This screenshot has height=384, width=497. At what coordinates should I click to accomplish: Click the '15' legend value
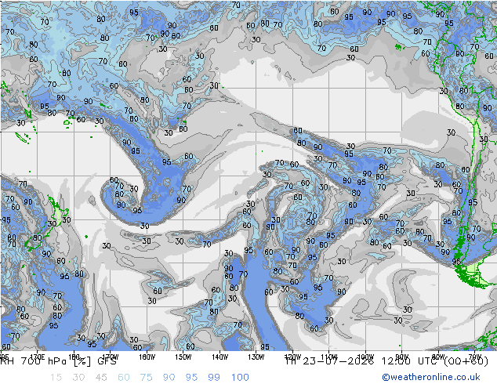pos(56,377)
